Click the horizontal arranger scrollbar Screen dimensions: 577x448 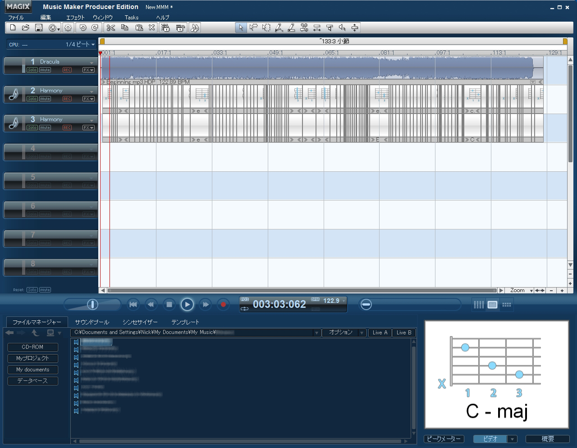pos(302,291)
